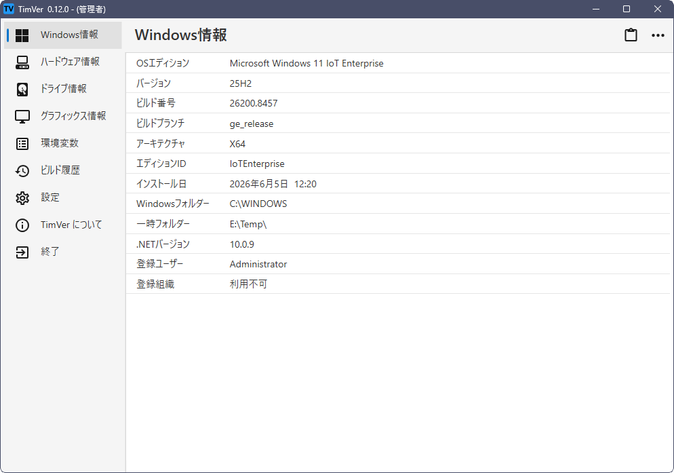Minimize the TimVer window

[596, 9]
